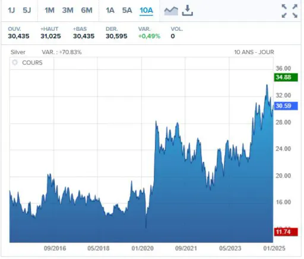Image resolution: width=304 pixels, height=259 pixels.
Task: Open the chart type area icon
Action: point(171,11)
